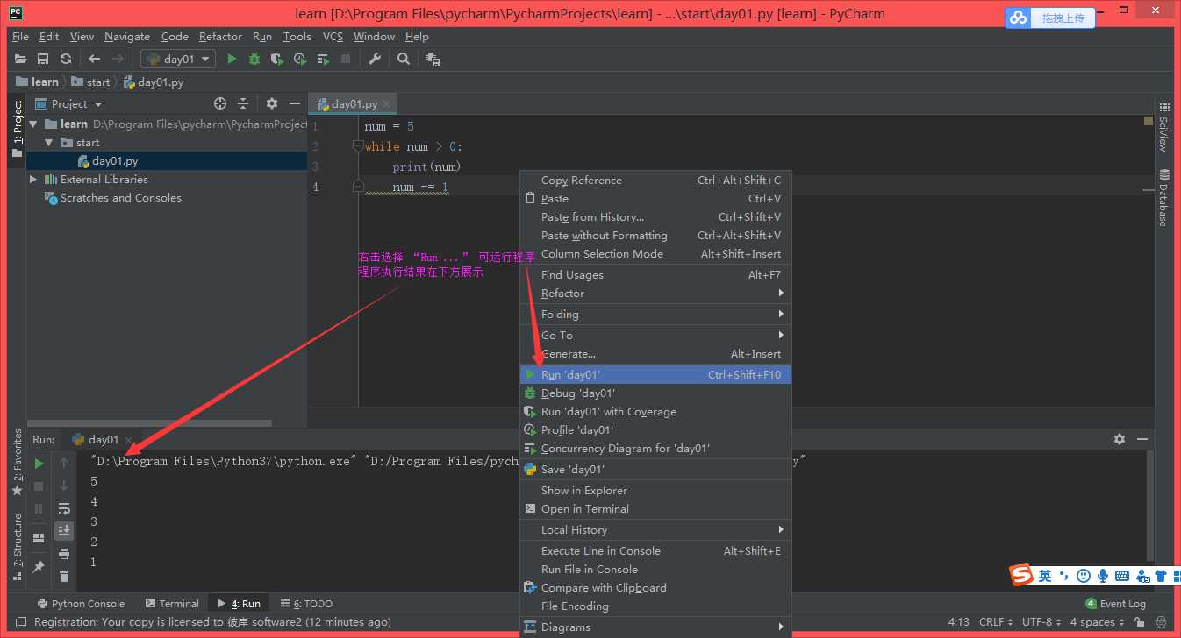The height and width of the screenshot is (638, 1181).
Task: Expand the External Libraries node
Action: (33, 180)
